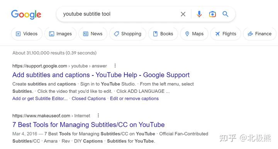This screenshot has width=278, height=149.
Task: Start voice search with microphone icon
Action: coord(199,14)
